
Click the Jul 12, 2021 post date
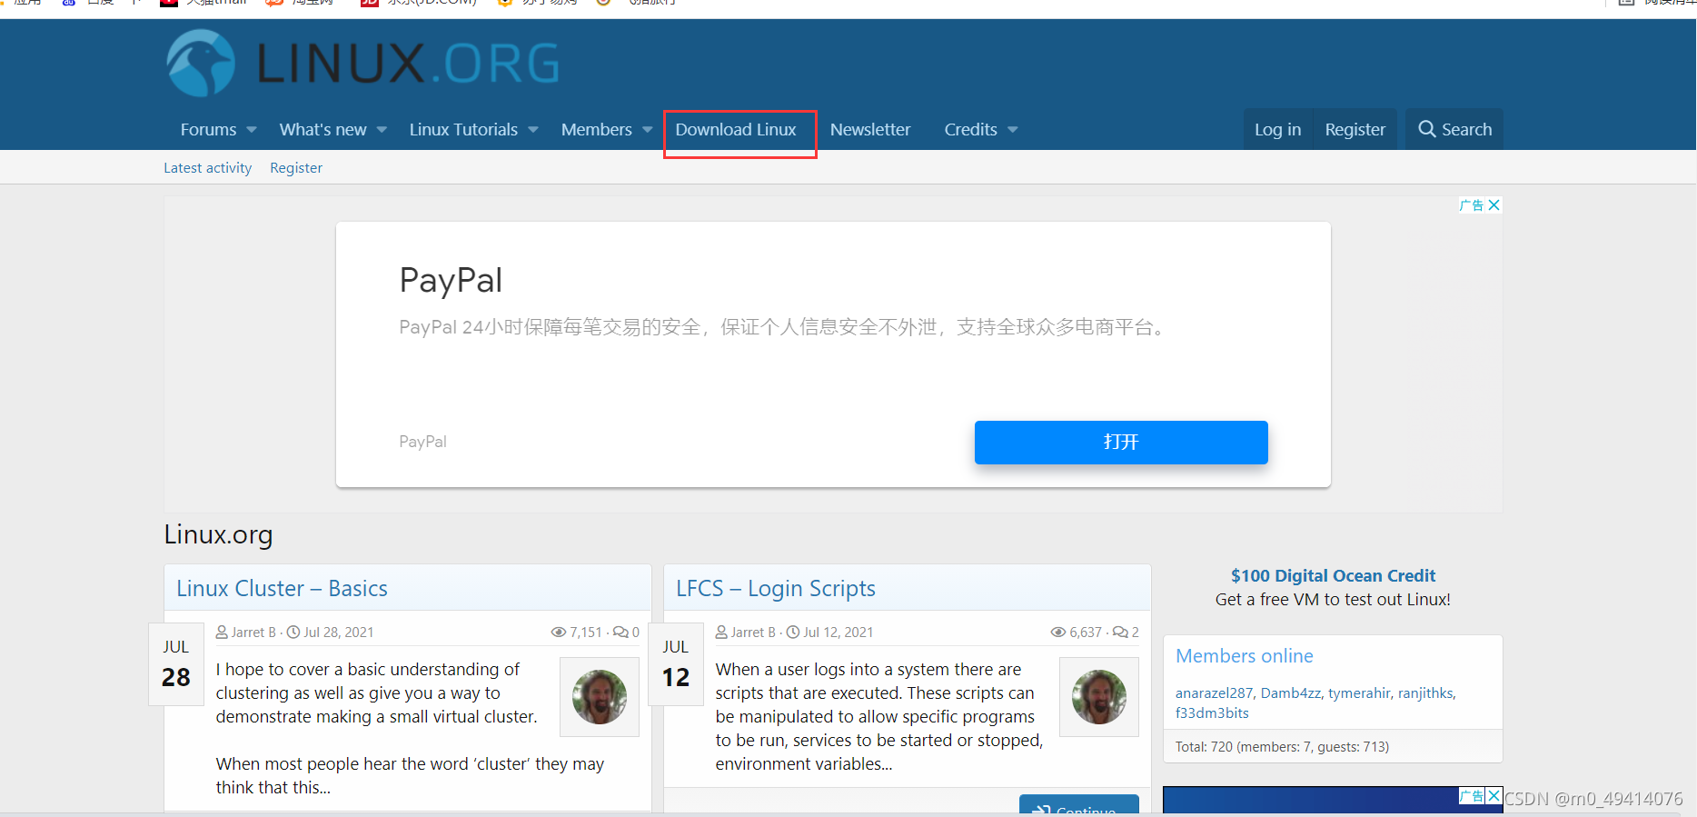838,633
